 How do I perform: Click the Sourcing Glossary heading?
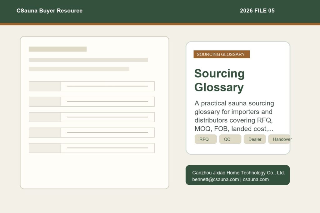coord(219,80)
